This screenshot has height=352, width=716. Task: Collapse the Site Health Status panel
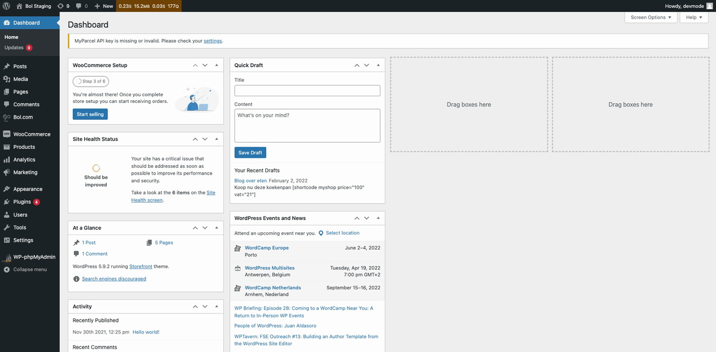(x=216, y=139)
